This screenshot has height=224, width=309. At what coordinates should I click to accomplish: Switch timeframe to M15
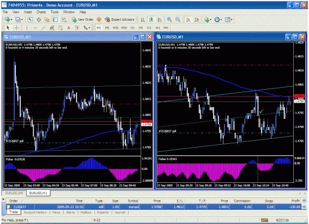click(116, 28)
